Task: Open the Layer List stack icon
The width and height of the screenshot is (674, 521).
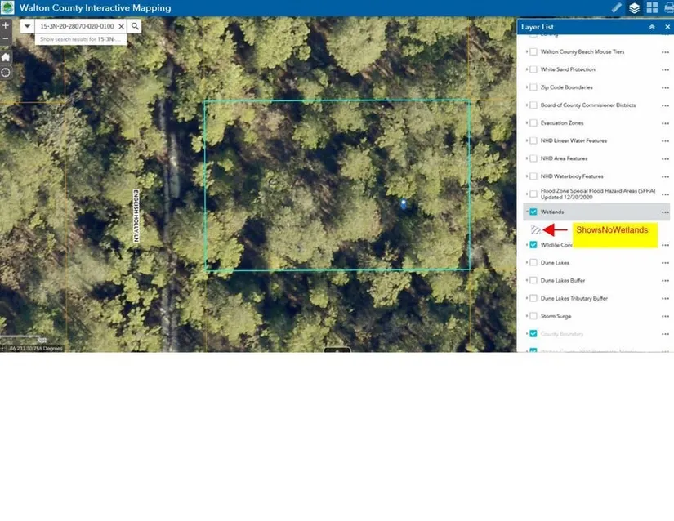Action: click(634, 8)
